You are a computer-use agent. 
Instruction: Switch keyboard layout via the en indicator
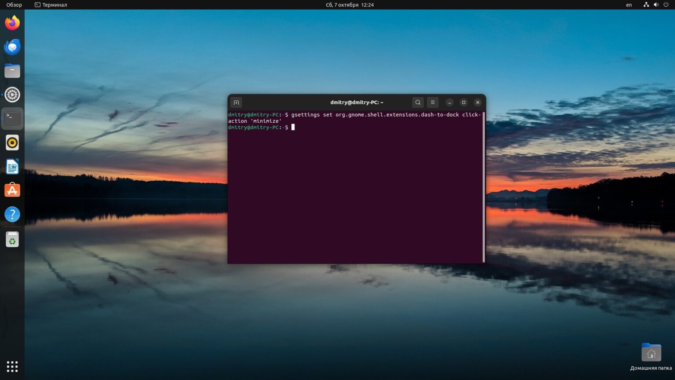click(628, 5)
